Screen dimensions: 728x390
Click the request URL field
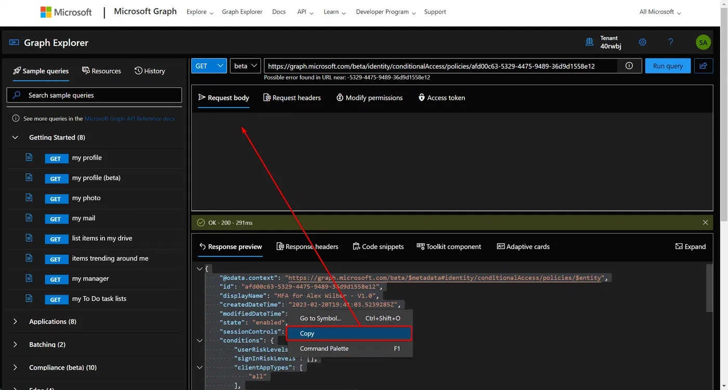click(x=440, y=66)
